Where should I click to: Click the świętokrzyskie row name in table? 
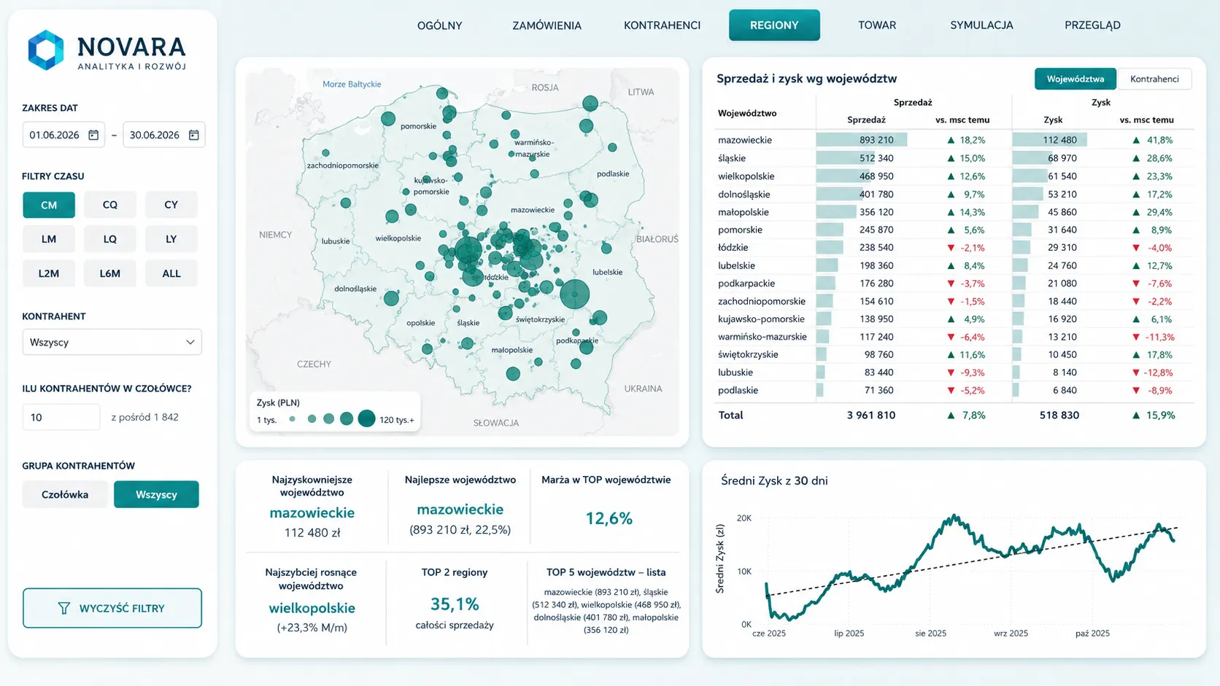tap(748, 354)
